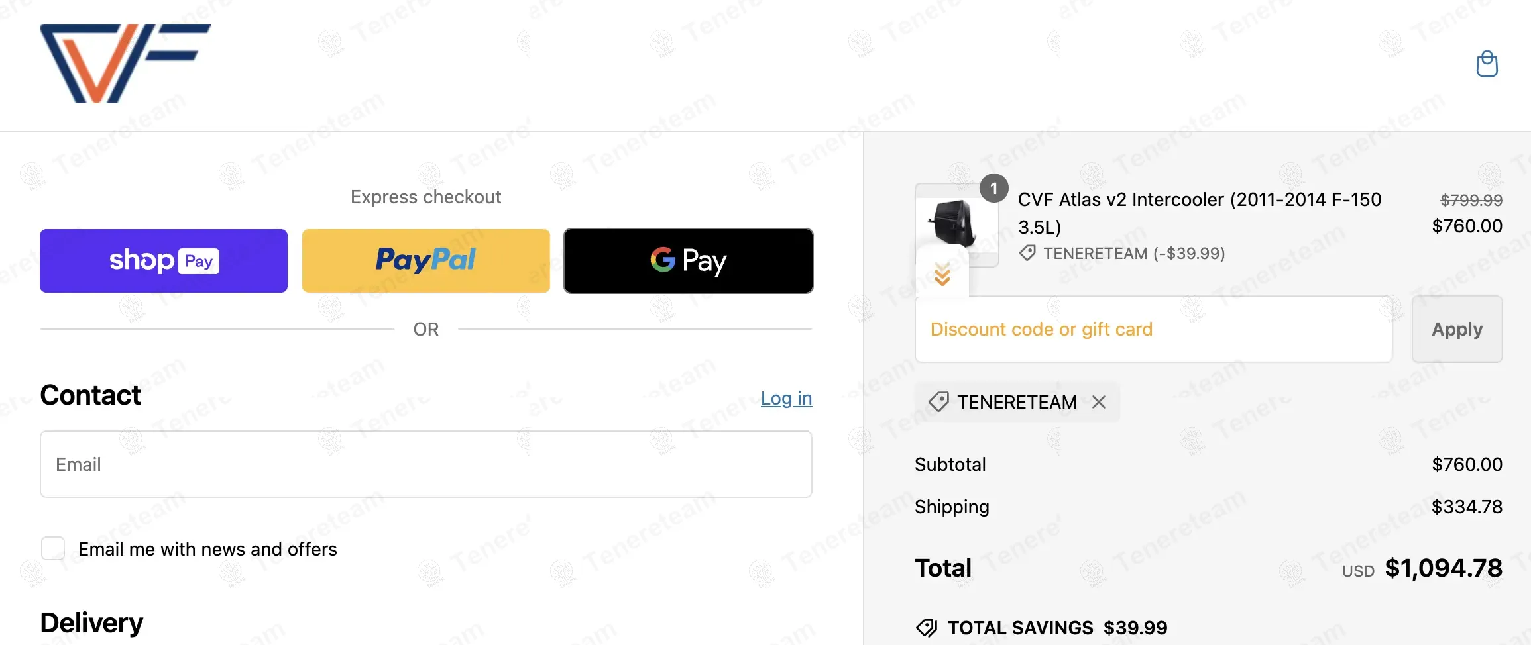Open the shopping bag cart icon
The image size is (1531, 645).
(x=1487, y=64)
